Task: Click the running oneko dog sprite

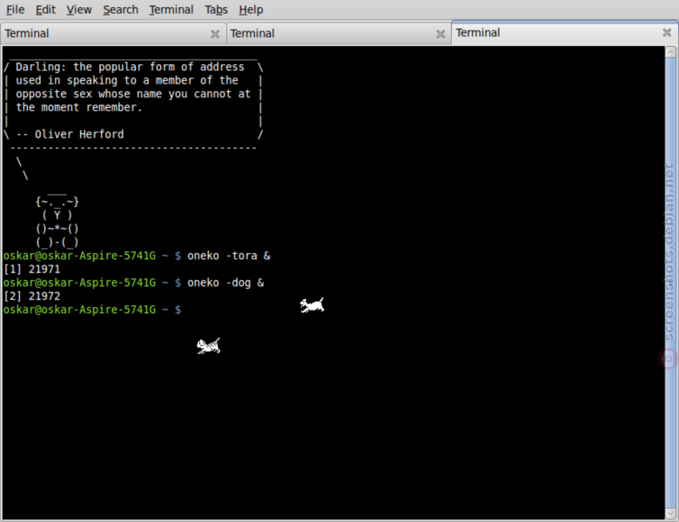Action: (312, 305)
